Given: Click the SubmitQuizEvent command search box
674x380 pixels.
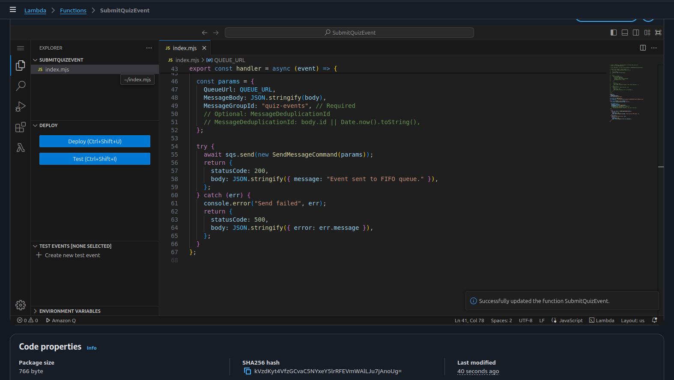Looking at the screenshot, I should click(349, 33).
